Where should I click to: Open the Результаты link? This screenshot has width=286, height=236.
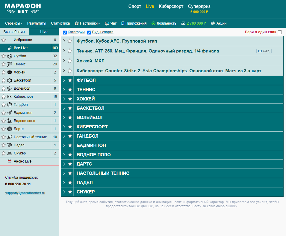click(37, 23)
